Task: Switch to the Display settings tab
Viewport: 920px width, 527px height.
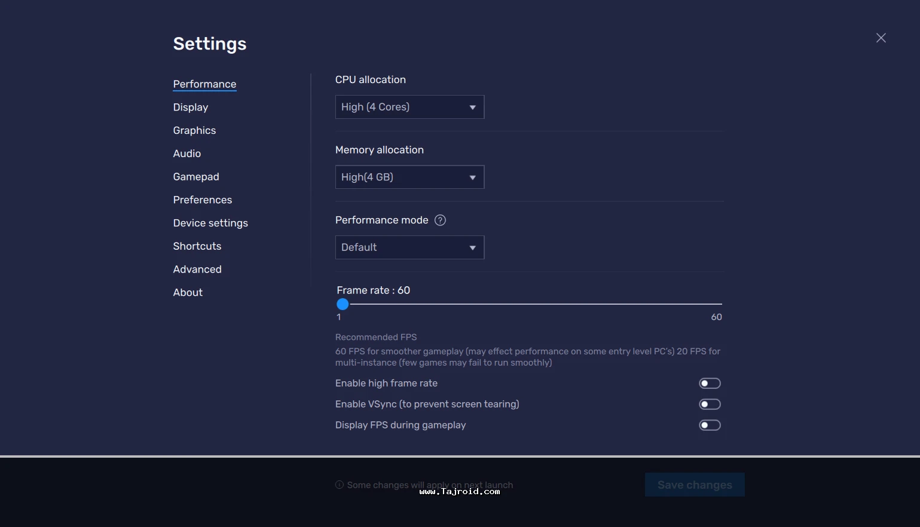Action: pyautogui.click(x=191, y=108)
